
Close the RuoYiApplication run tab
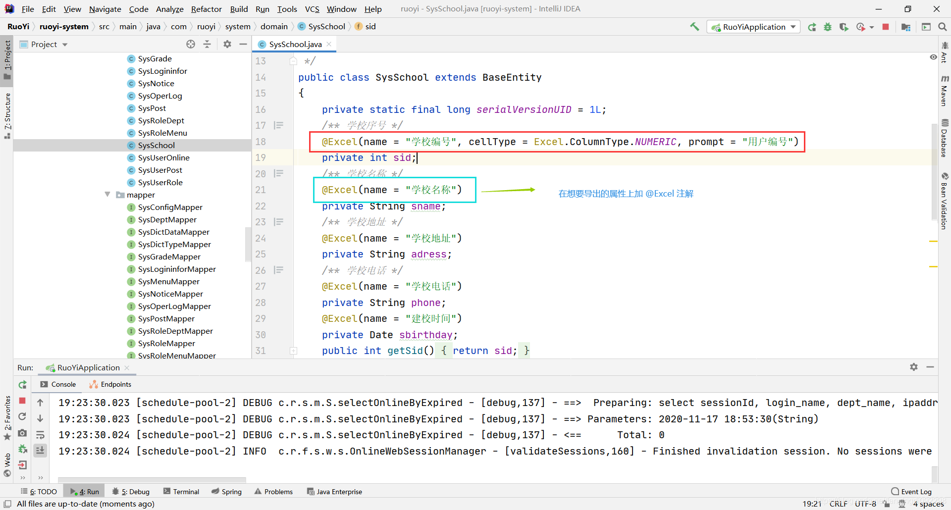[x=127, y=367]
